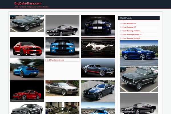171x114 pixels.
Task: Open the Ford Mustang Boss caption link
Action: 54,60
